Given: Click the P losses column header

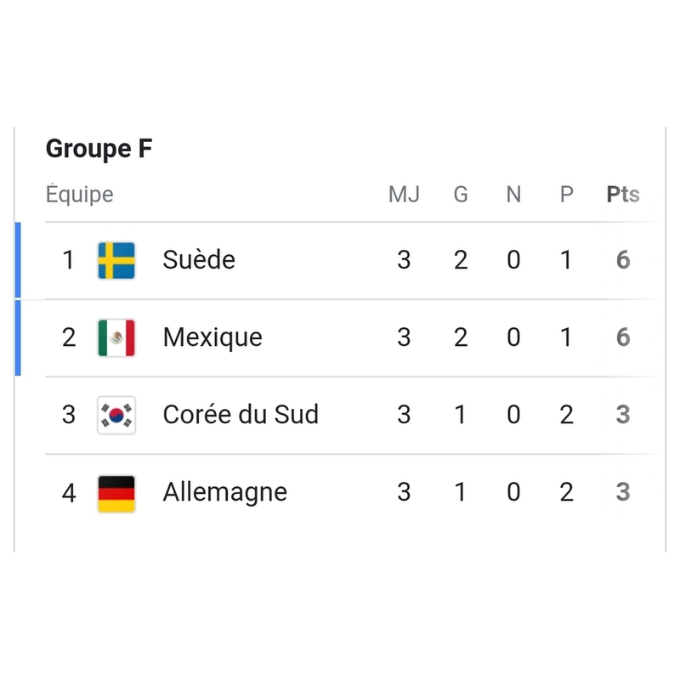Looking at the screenshot, I should (566, 195).
